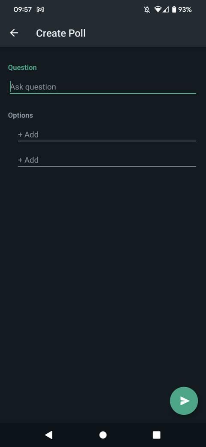Tap the green Question label
This screenshot has height=447, width=206.
click(22, 67)
